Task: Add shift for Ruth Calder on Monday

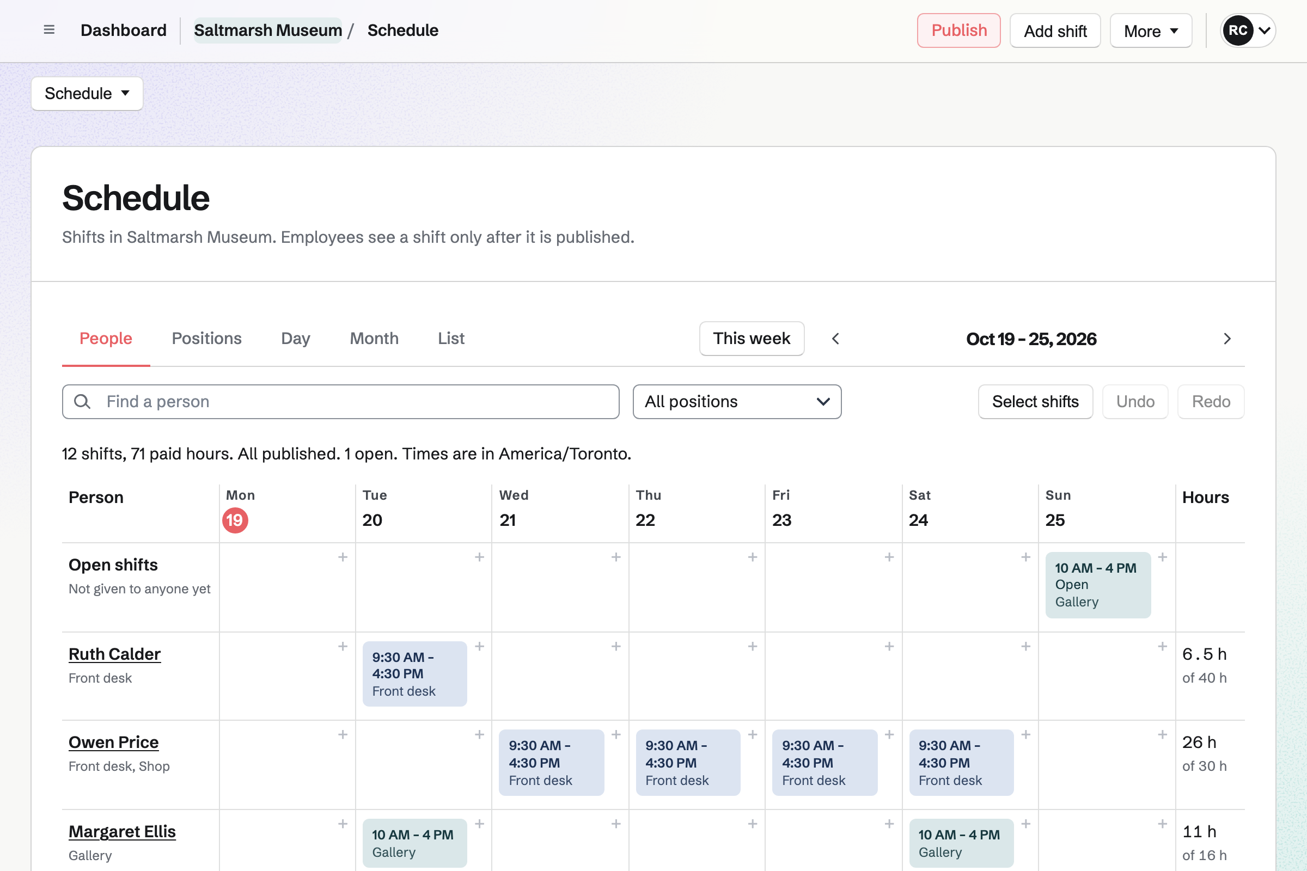Action: tap(343, 647)
